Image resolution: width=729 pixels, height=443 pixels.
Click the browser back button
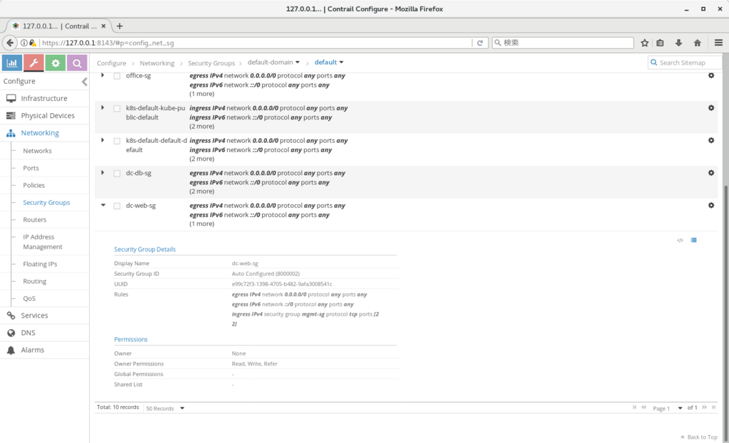point(10,43)
